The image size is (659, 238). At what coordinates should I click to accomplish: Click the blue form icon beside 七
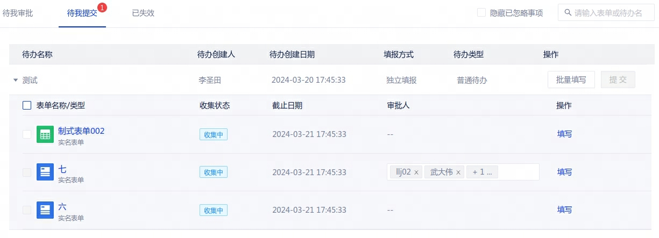(x=45, y=172)
